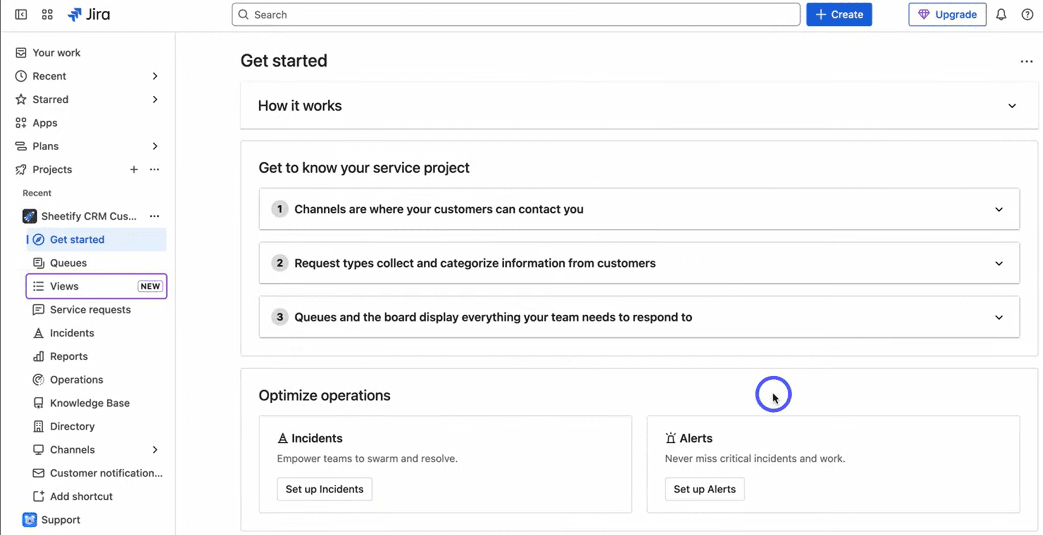
Task: Open the Get started page overflow menu
Action: coord(1026,61)
